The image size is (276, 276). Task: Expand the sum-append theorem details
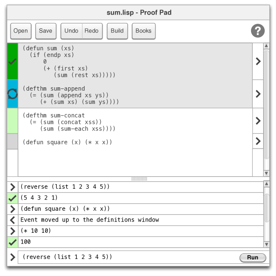tap(258, 94)
